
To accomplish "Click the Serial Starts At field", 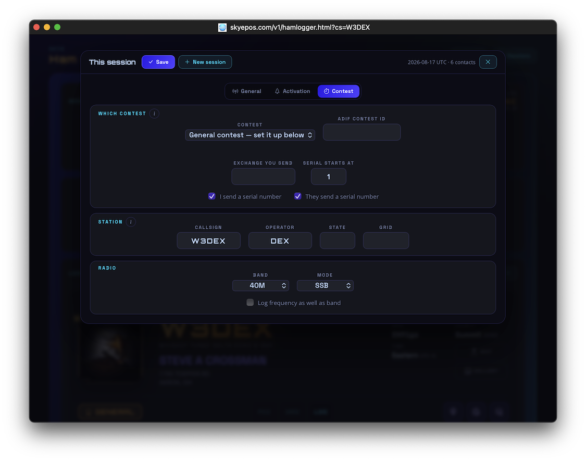I will coord(329,177).
